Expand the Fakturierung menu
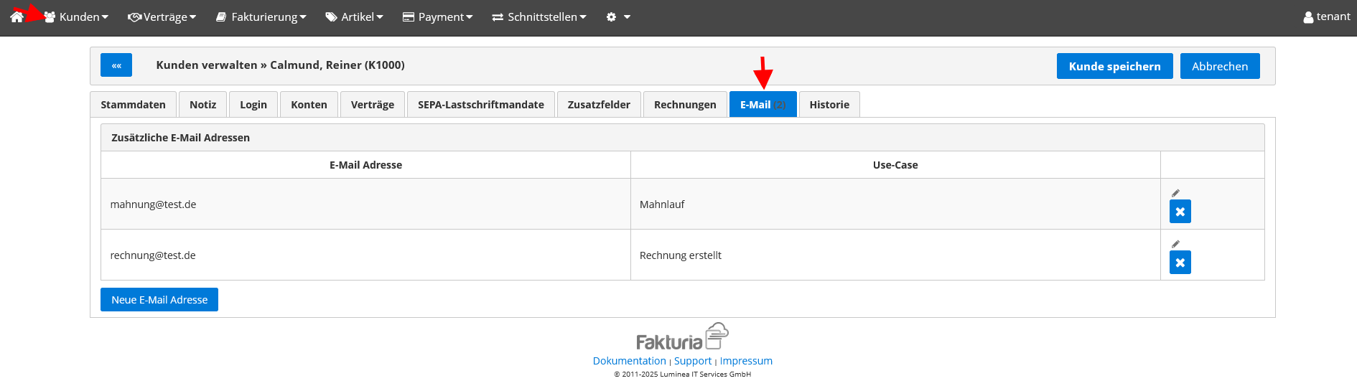Viewport: 1357px width, 386px height. click(x=261, y=17)
